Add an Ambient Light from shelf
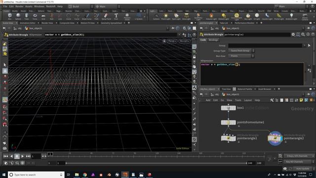This screenshot has width=316, height=178. 291,16
